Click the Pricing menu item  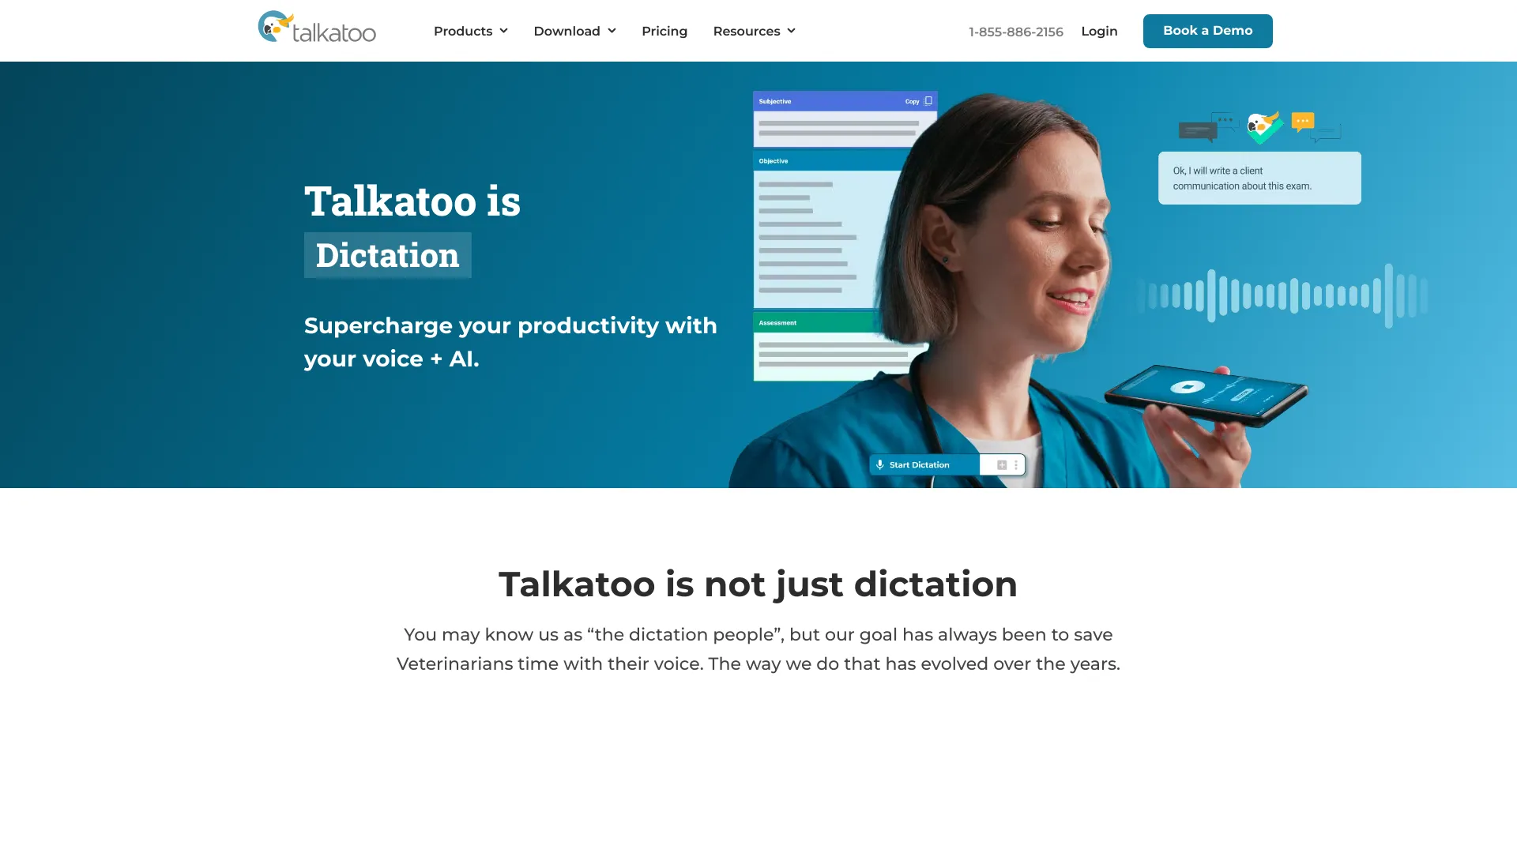pos(664,30)
